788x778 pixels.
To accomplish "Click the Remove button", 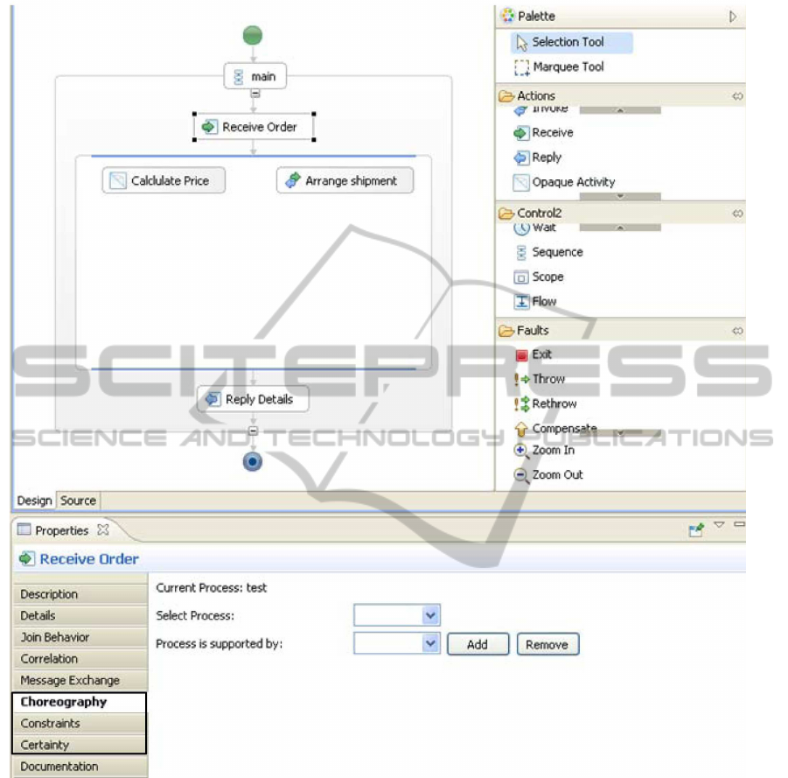I will tap(547, 645).
